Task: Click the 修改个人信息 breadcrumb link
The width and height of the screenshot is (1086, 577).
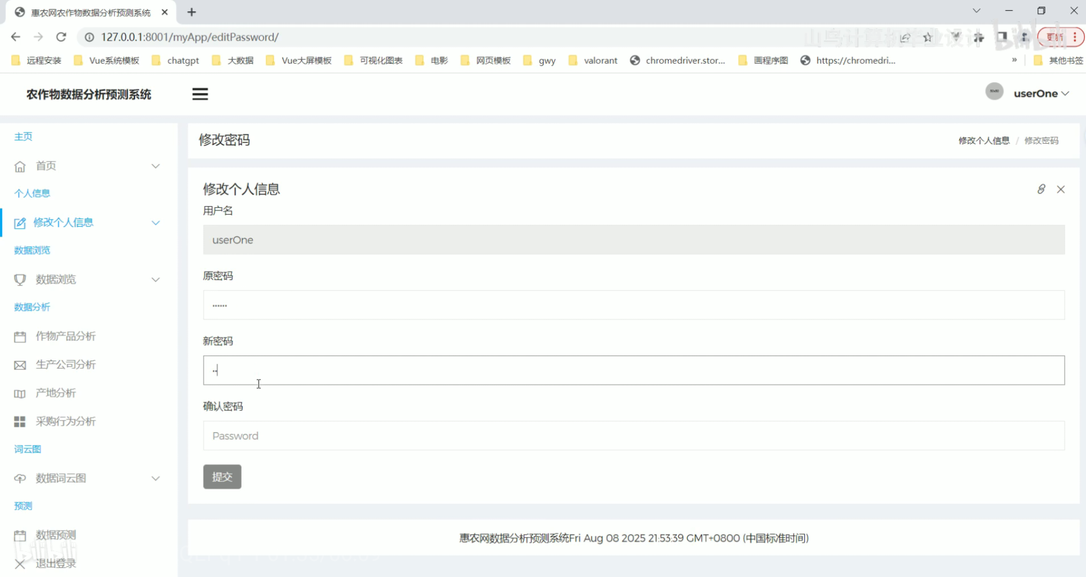Action: coord(983,141)
